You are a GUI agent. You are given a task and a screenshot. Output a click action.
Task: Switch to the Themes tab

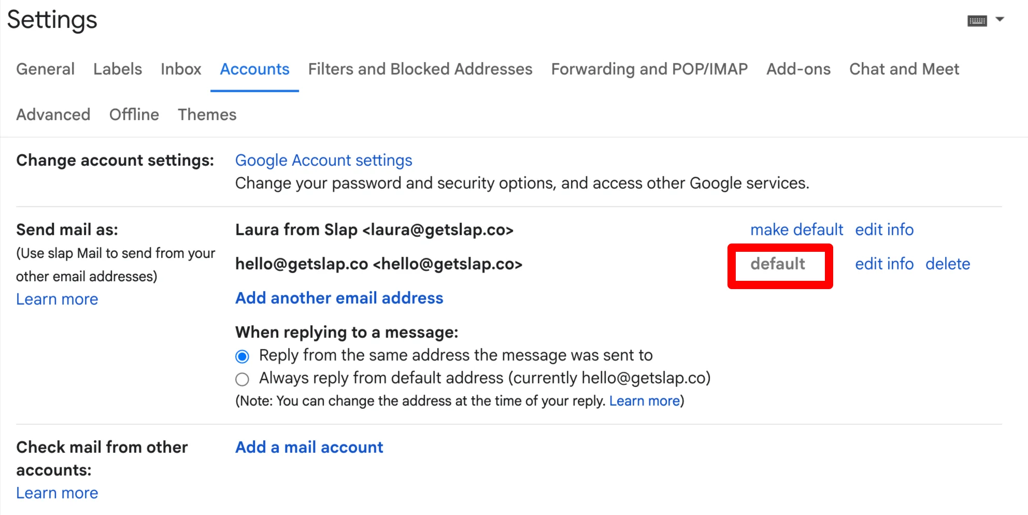(x=207, y=115)
